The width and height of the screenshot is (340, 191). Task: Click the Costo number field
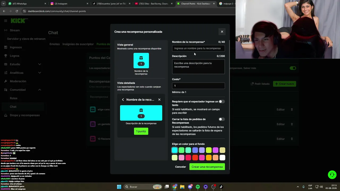pyautogui.click(x=198, y=86)
